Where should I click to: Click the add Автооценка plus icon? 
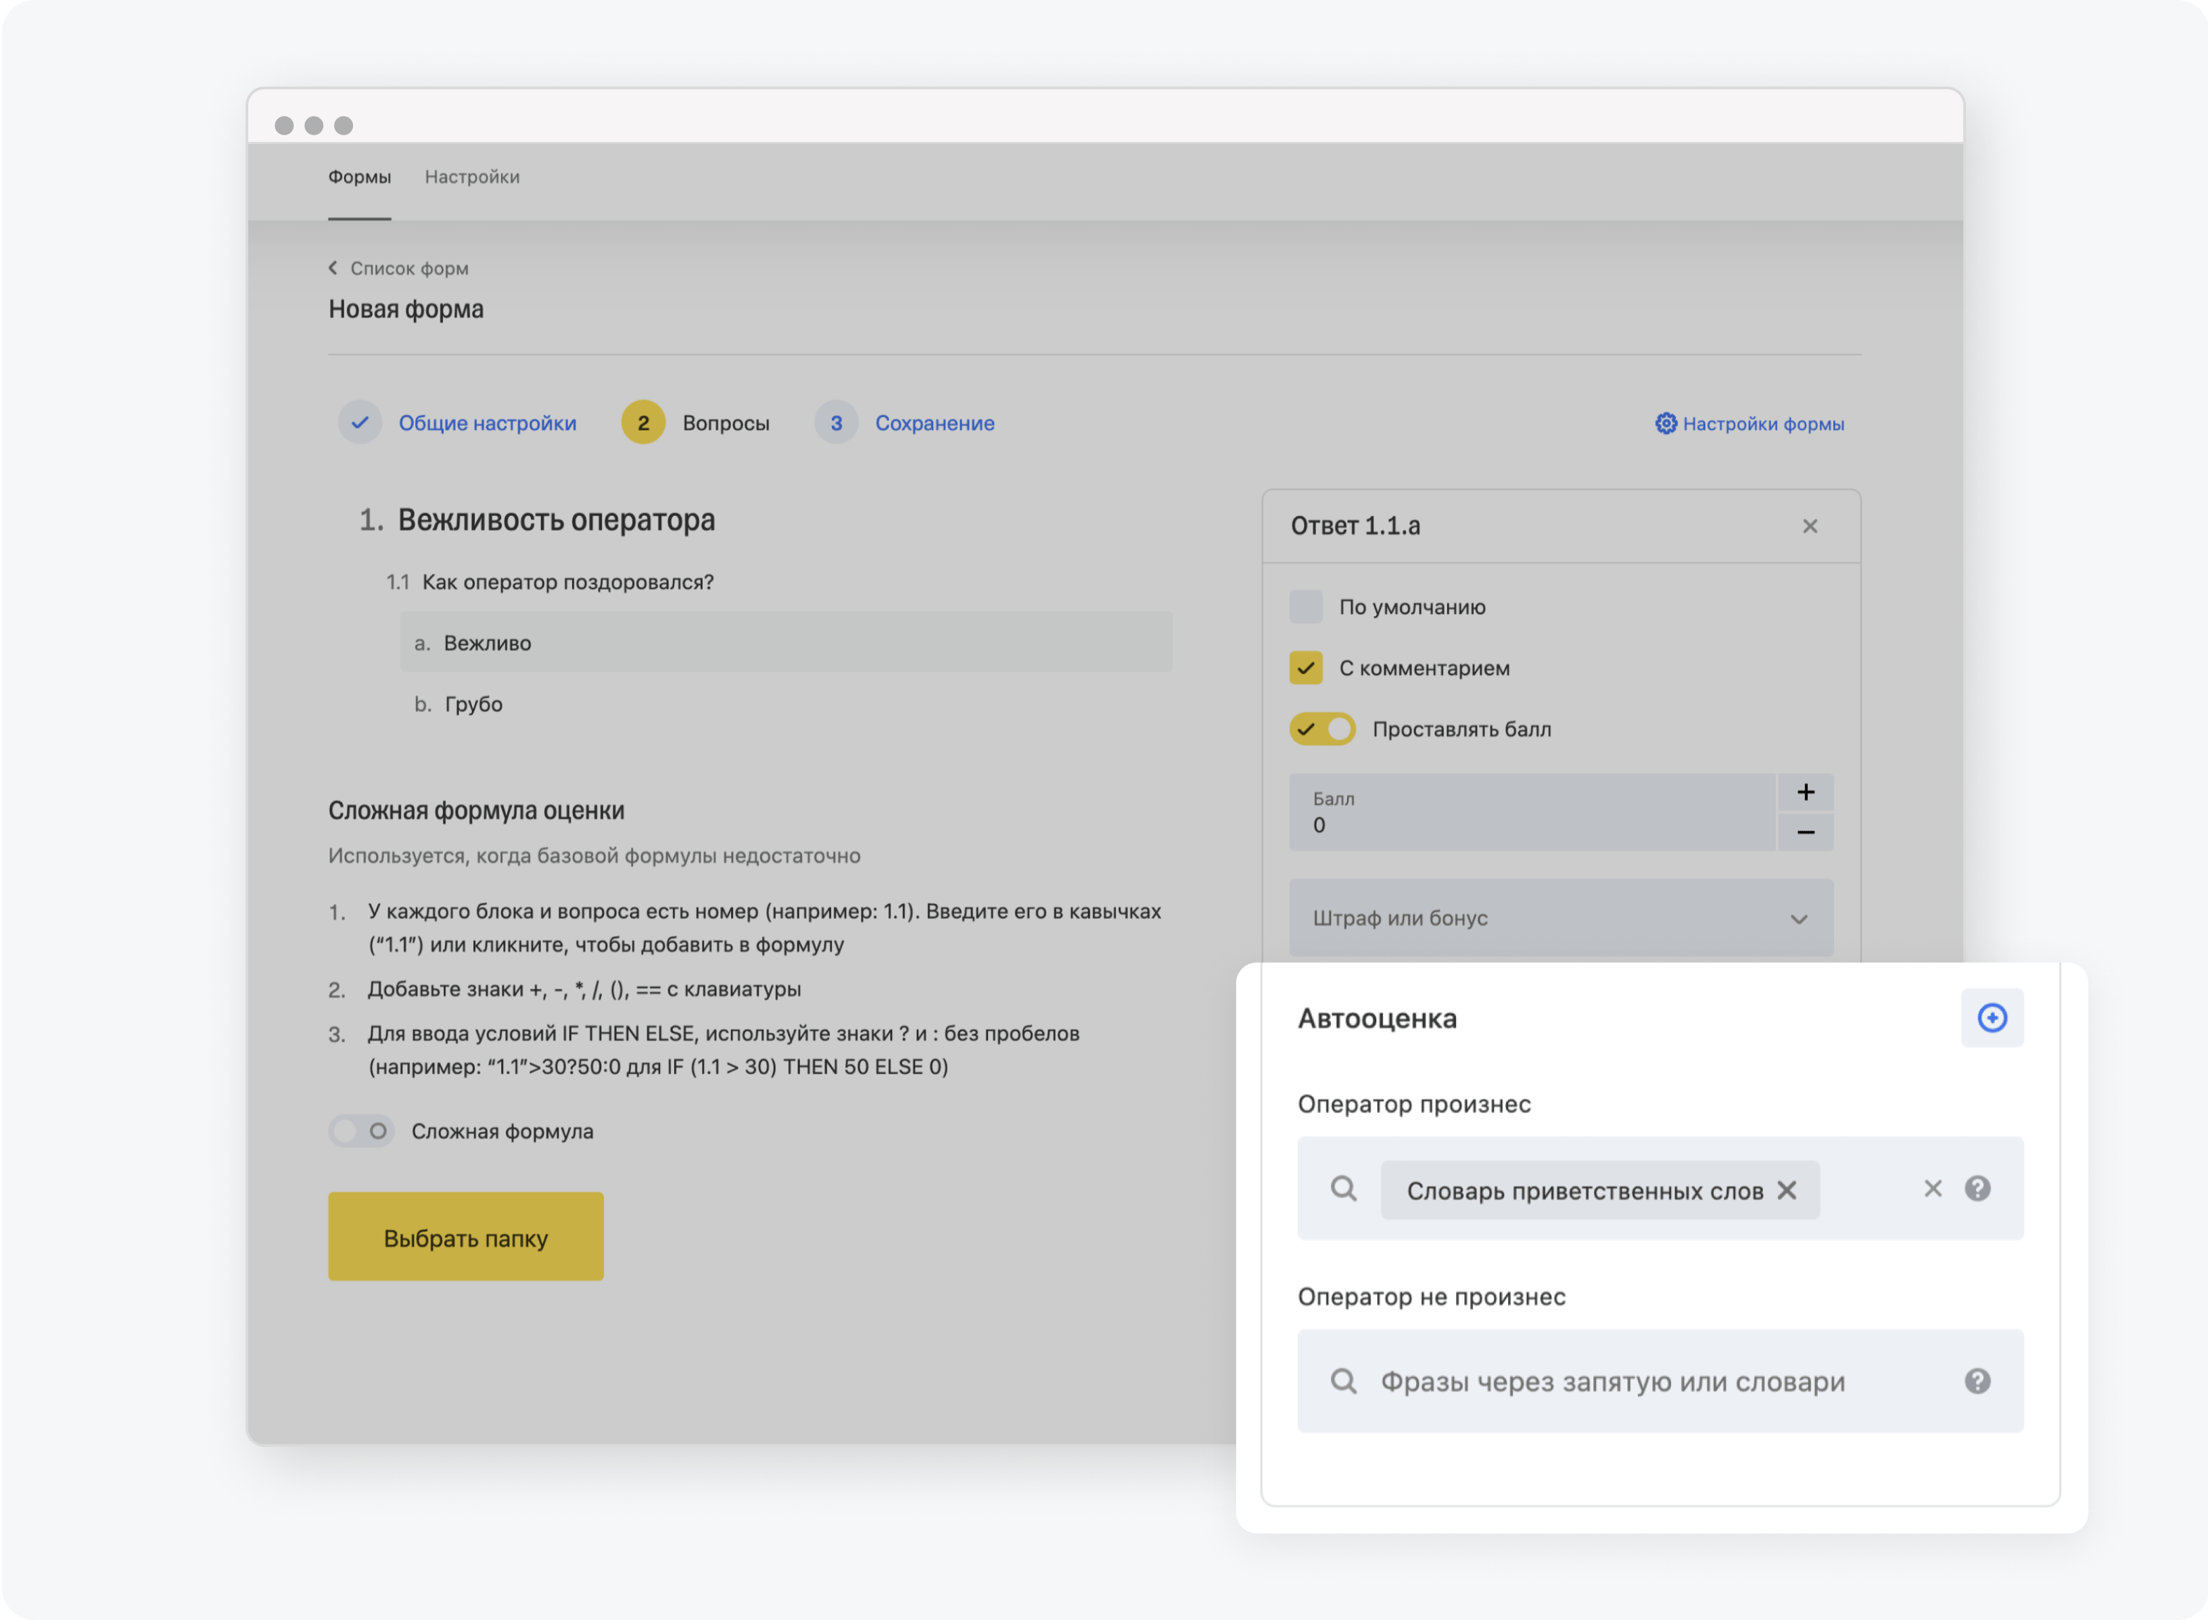click(x=1991, y=1018)
